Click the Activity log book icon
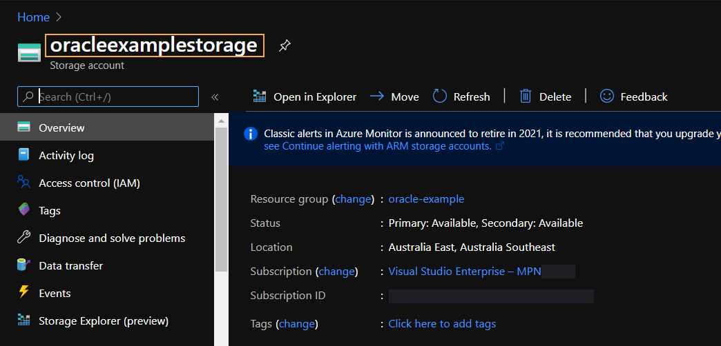The width and height of the screenshot is (721, 346). pyautogui.click(x=24, y=154)
